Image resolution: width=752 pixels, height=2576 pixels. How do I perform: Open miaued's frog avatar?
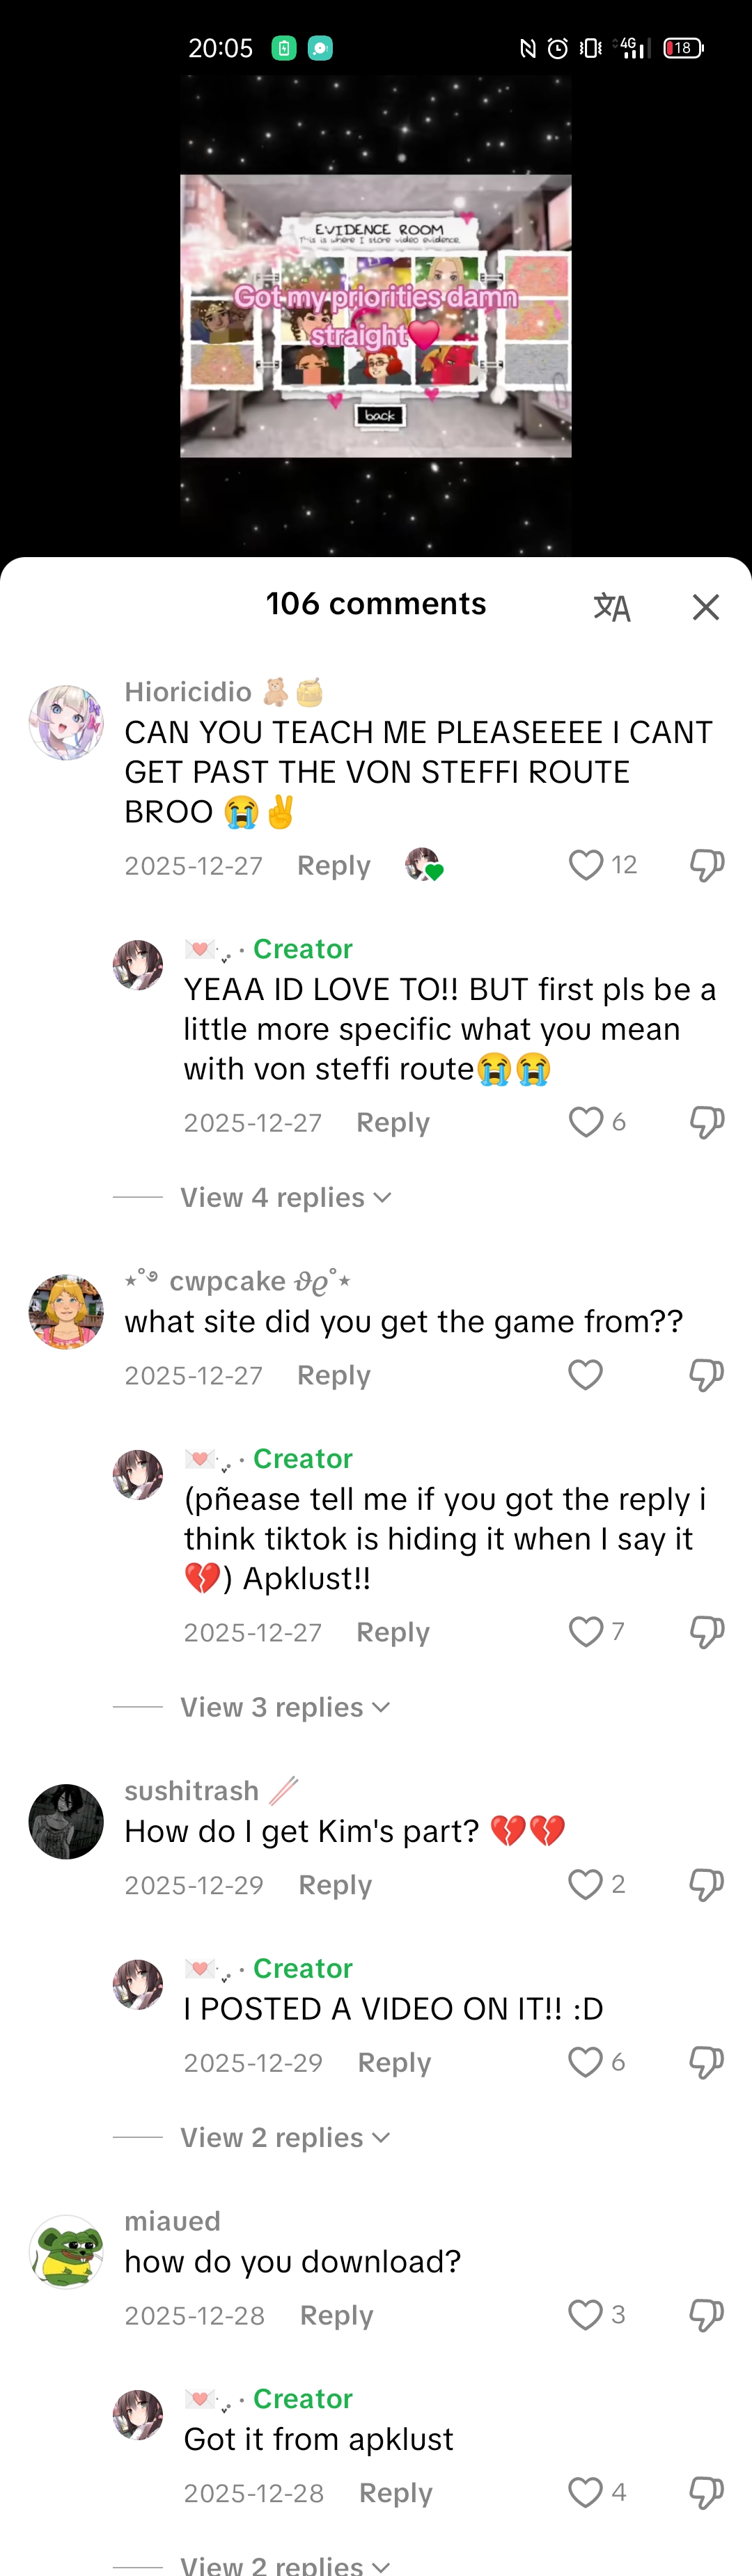[x=66, y=2252]
